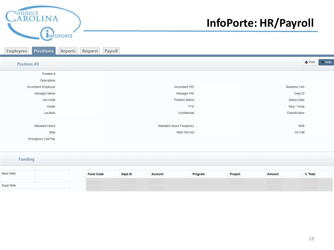The image size is (334, 250).
Task: Click the Rate Percent label
Action: point(185,132)
